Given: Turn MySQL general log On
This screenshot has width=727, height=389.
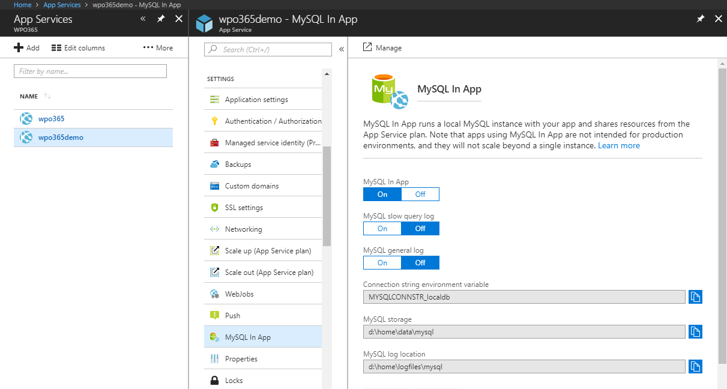Looking at the screenshot, I should 382,262.
